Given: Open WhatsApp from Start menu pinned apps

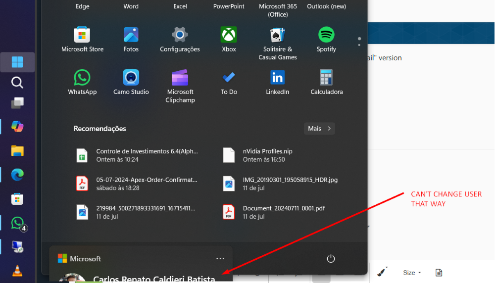Looking at the screenshot, I should tap(82, 82).
